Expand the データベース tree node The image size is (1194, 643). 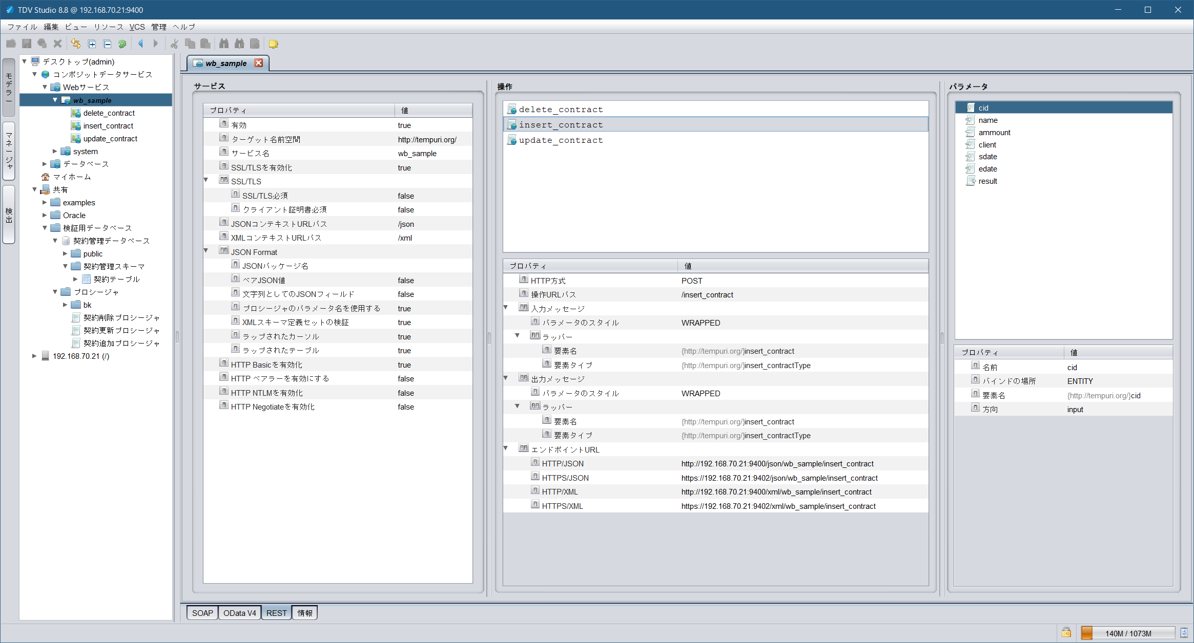point(45,164)
